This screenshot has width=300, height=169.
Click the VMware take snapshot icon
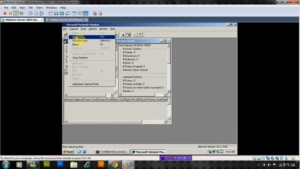click(x=30, y=14)
